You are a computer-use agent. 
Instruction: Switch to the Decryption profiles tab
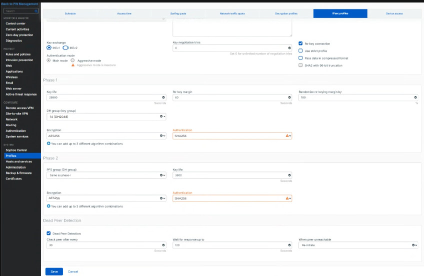pos(286,13)
